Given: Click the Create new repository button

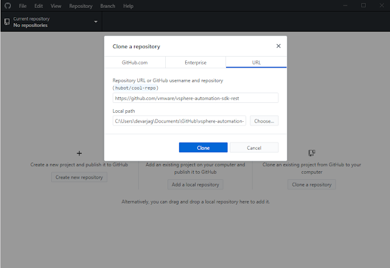Looking at the screenshot, I should click(79, 177).
